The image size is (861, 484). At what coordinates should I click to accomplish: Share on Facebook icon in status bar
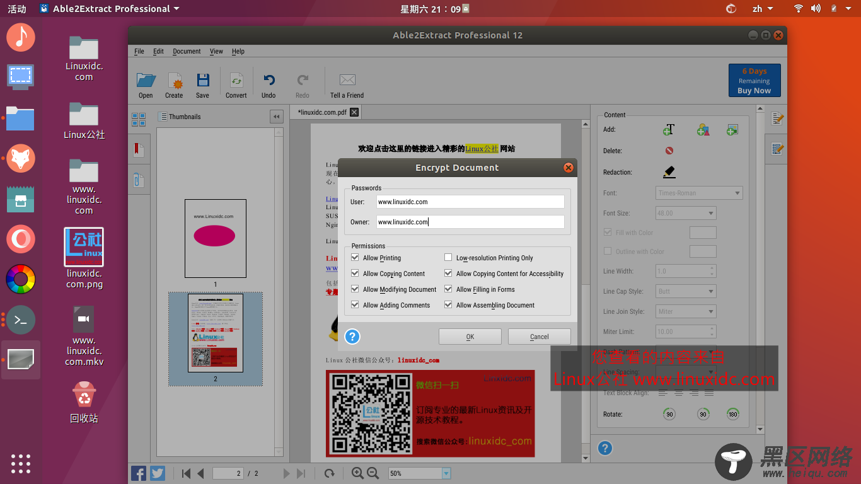point(139,473)
